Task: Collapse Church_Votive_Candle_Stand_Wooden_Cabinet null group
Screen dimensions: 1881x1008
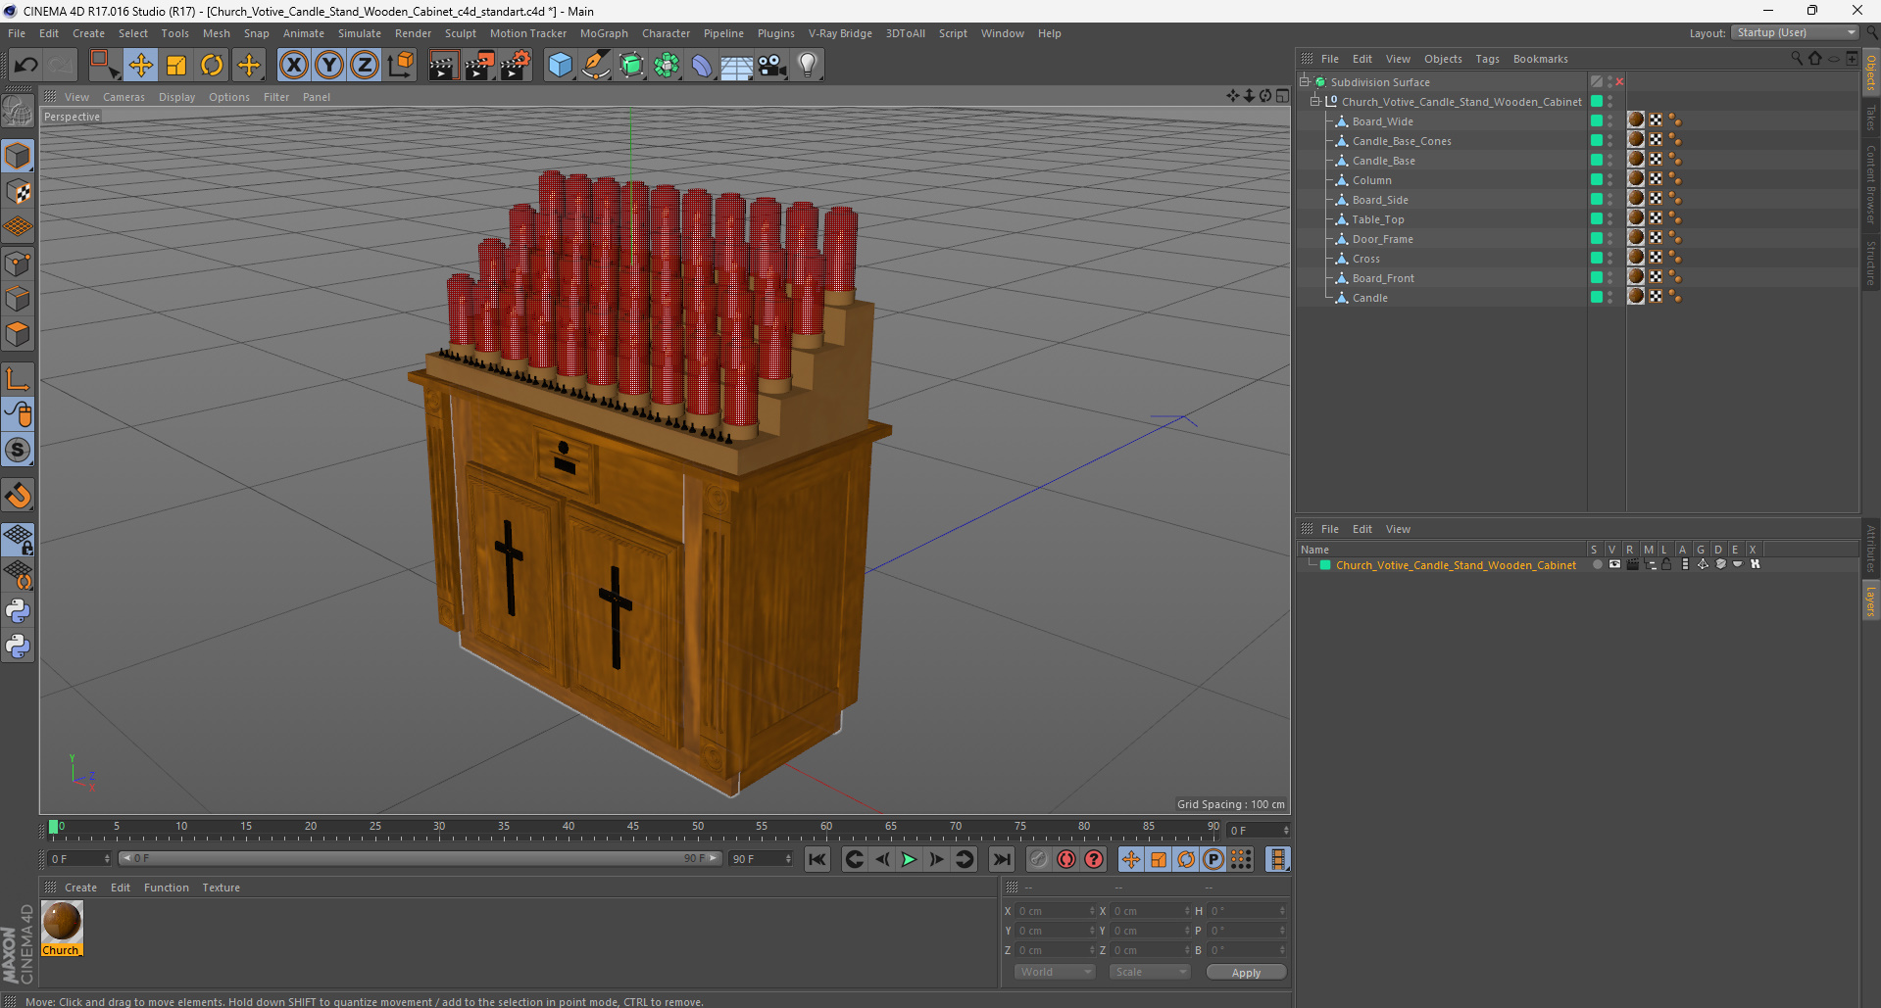Action: click(1315, 102)
